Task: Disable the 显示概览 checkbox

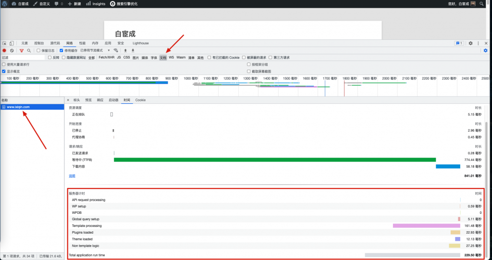Action: (x=4, y=71)
